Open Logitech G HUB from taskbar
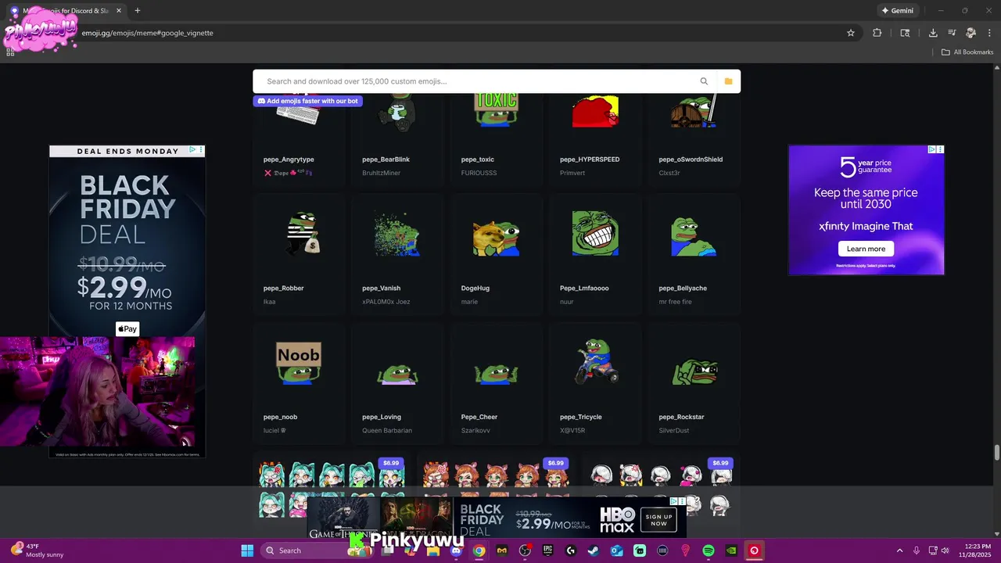Image resolution: width=1001 pixels, height=563 pixels. [x=570, y=550]
